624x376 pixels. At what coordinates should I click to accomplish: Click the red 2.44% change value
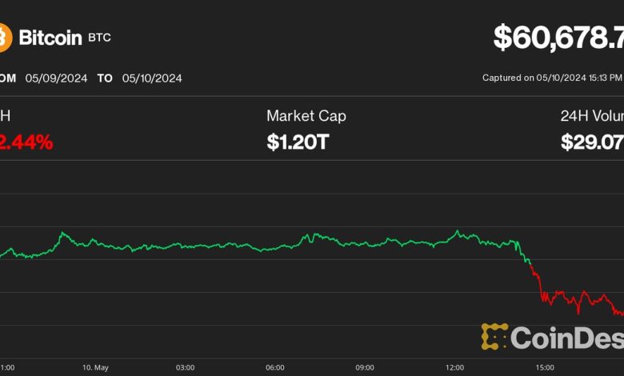click(26, 142)
